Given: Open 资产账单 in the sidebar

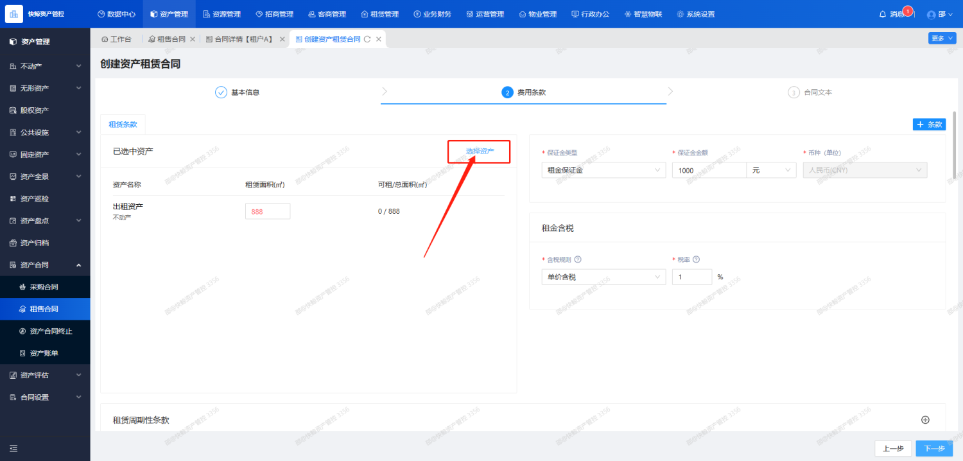Looking at the screenshot, I should pos(45,353).
